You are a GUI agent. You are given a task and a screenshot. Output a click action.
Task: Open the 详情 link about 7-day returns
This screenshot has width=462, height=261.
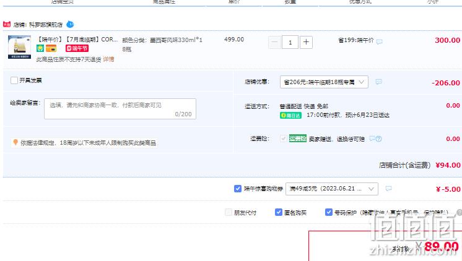(108, 59)
